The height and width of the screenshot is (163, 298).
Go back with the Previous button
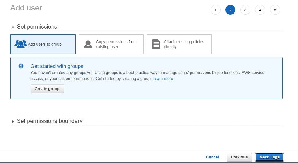(x=239, y=157)
